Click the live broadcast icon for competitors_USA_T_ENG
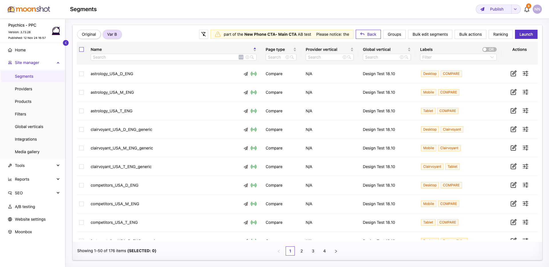The image size is (549, 267). [254, 222]
